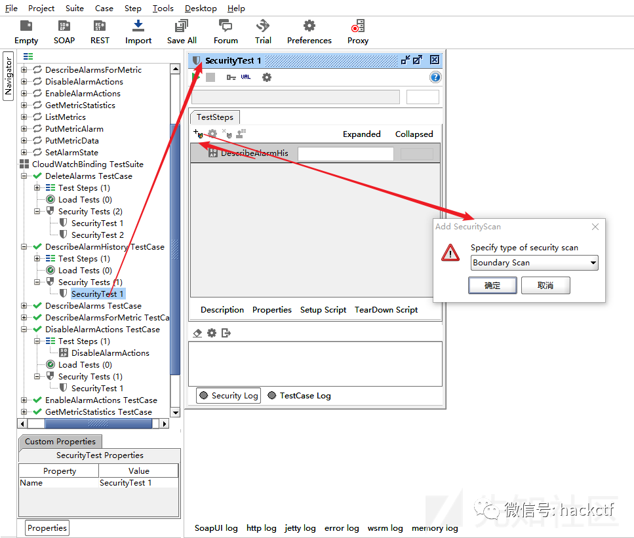The image size is (634, 538).
Task: Click the credentials key icon in SecurityTest
Action: pyautogui.click(x=231, y=77)
